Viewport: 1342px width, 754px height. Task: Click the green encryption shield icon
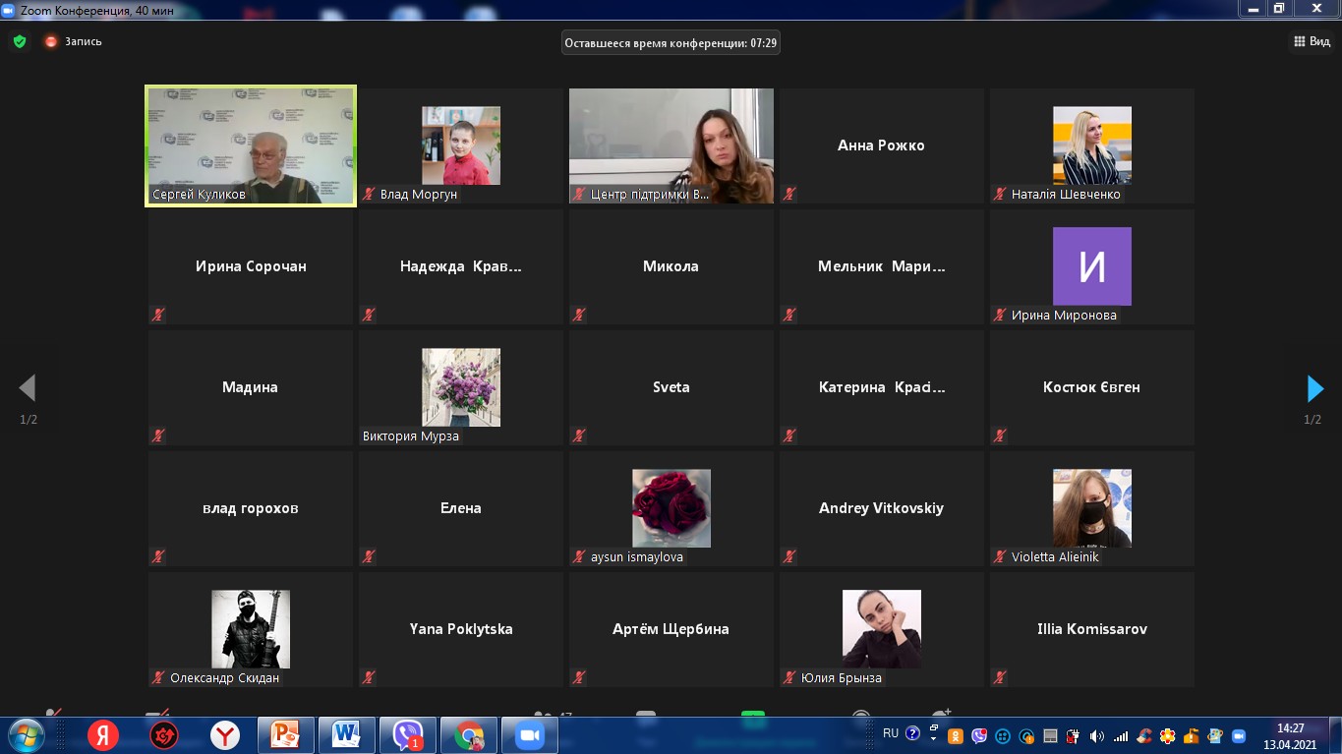click(19, 41)
